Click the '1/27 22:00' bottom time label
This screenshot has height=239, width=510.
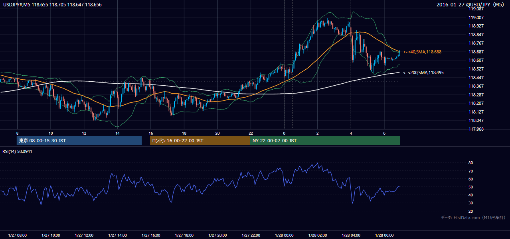(x=251, y=235)
